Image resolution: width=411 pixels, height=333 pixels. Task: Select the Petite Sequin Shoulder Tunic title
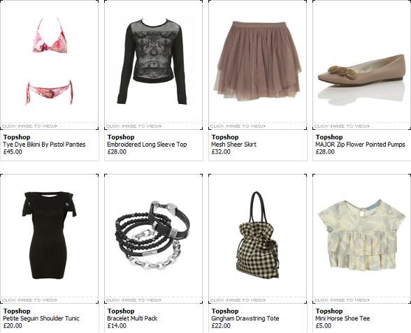[x=41, y=318]
